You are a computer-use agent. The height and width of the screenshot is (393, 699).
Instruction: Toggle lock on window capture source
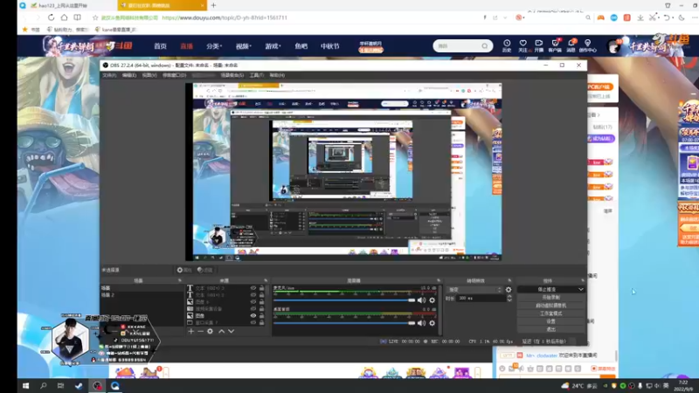pos(261,322)
